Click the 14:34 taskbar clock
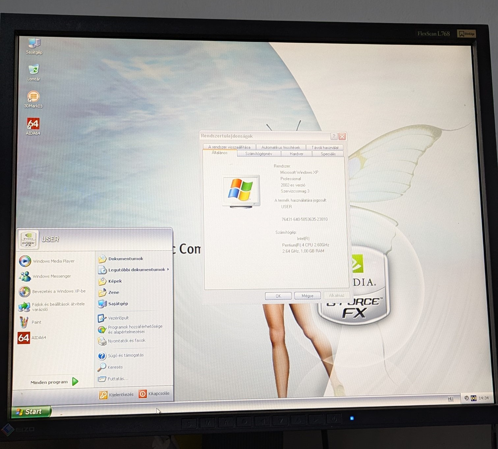 coord(484,398)
